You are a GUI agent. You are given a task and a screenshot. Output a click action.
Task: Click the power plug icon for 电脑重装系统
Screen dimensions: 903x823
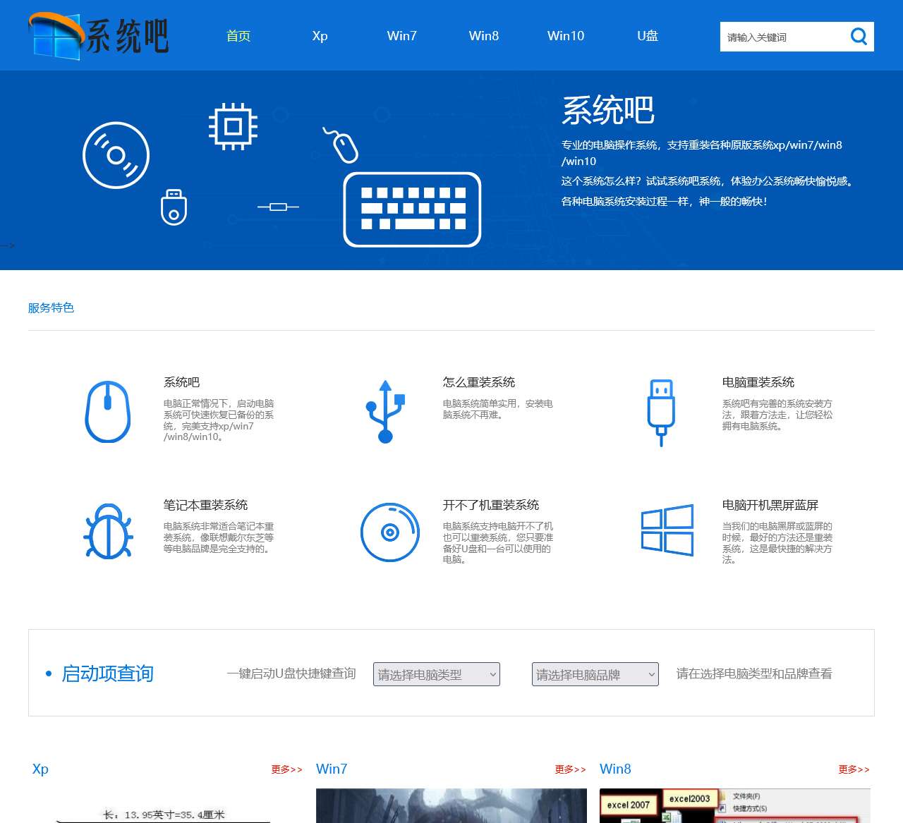(661, 412)
